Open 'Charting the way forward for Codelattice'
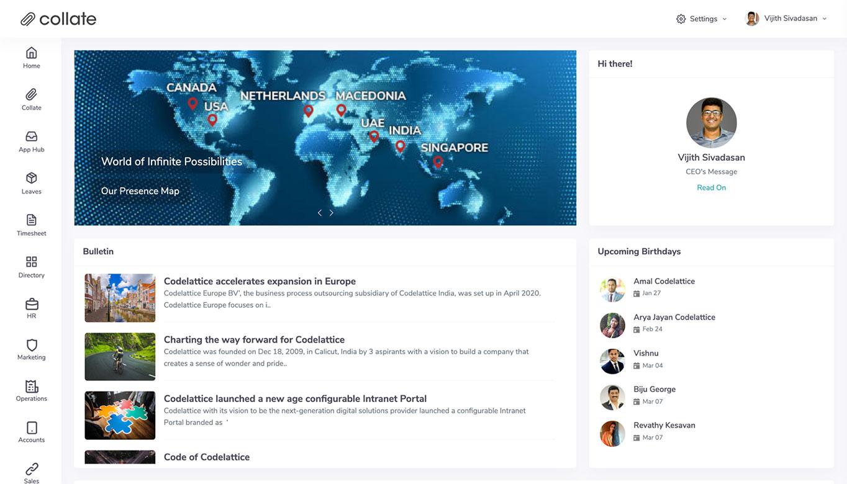847x484 pixels. pyautogui.click(x=254, y=339)
